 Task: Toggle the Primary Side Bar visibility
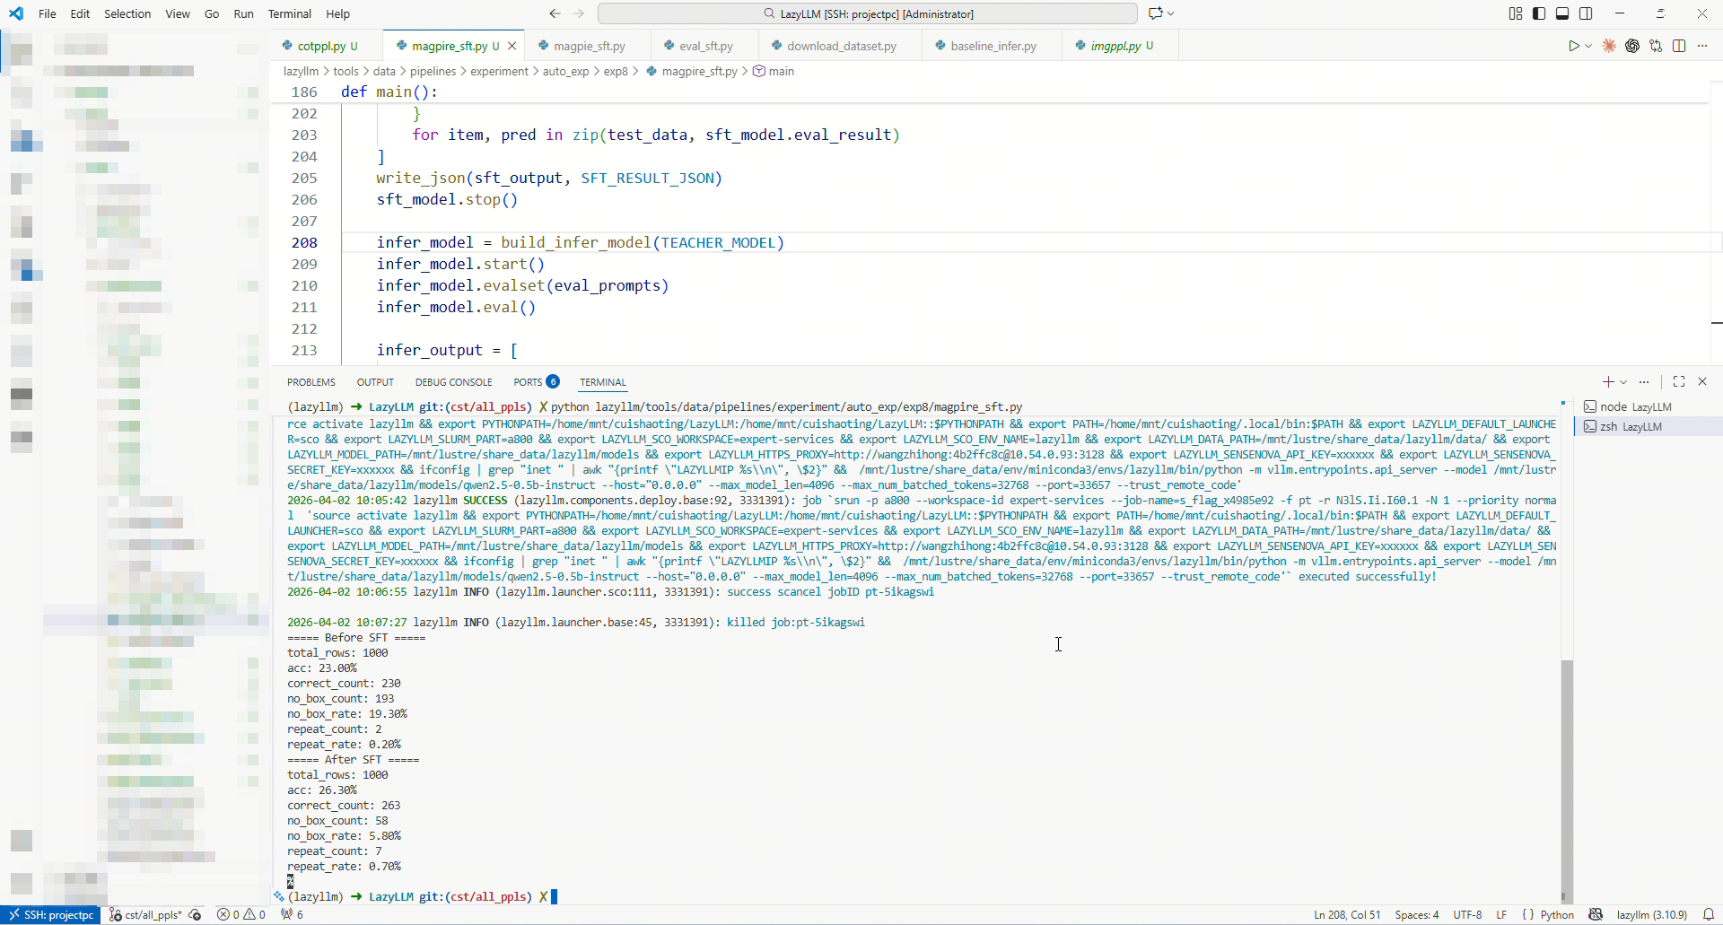(1539, 13)
